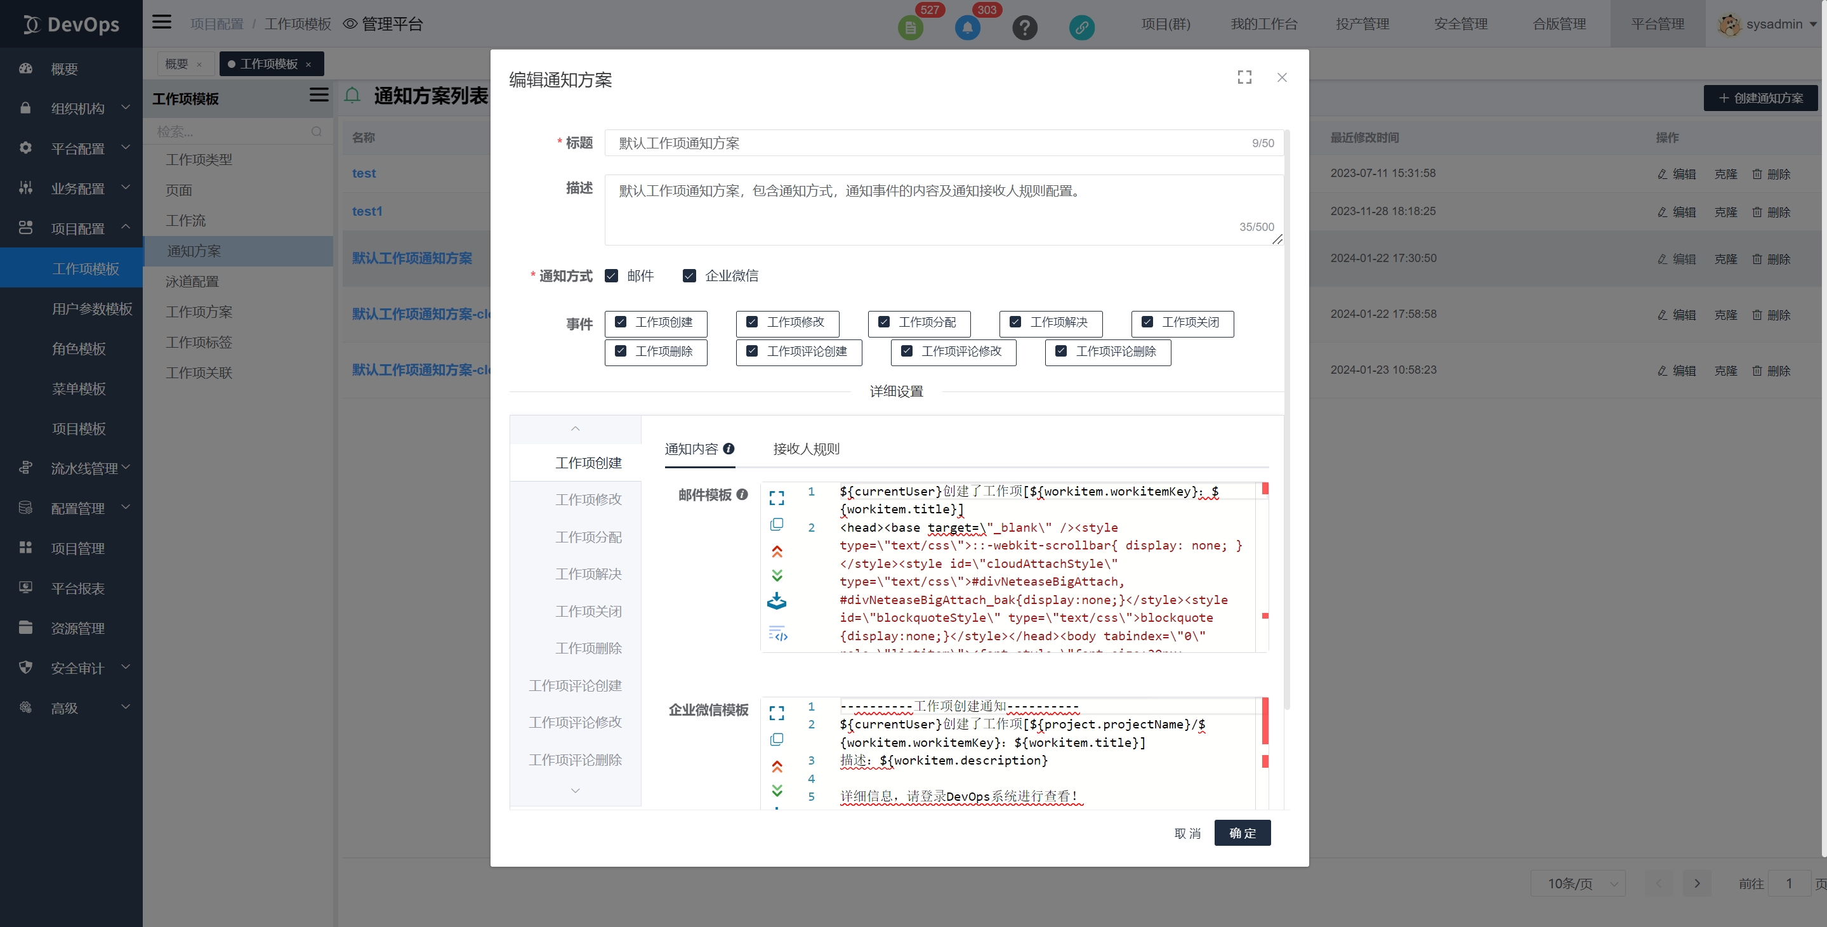Click the teal link icon in header
Viewport: 1827px width, 927px height.
pyautogui.click(x=1081, y=28)
